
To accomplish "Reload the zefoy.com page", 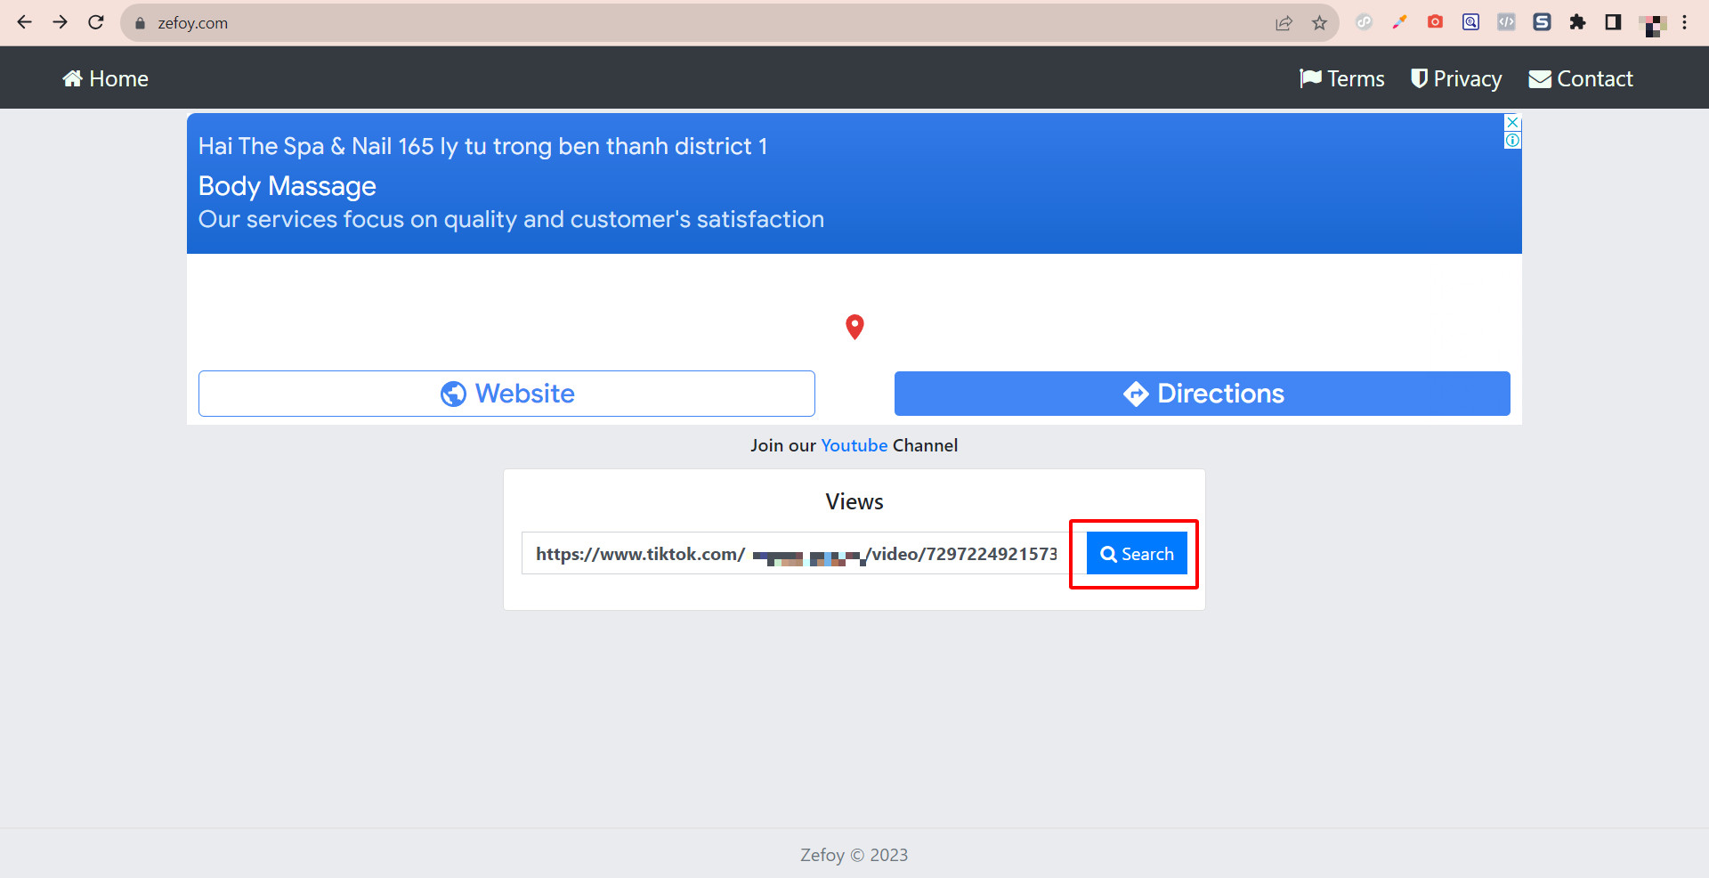I will coord(96,22).
